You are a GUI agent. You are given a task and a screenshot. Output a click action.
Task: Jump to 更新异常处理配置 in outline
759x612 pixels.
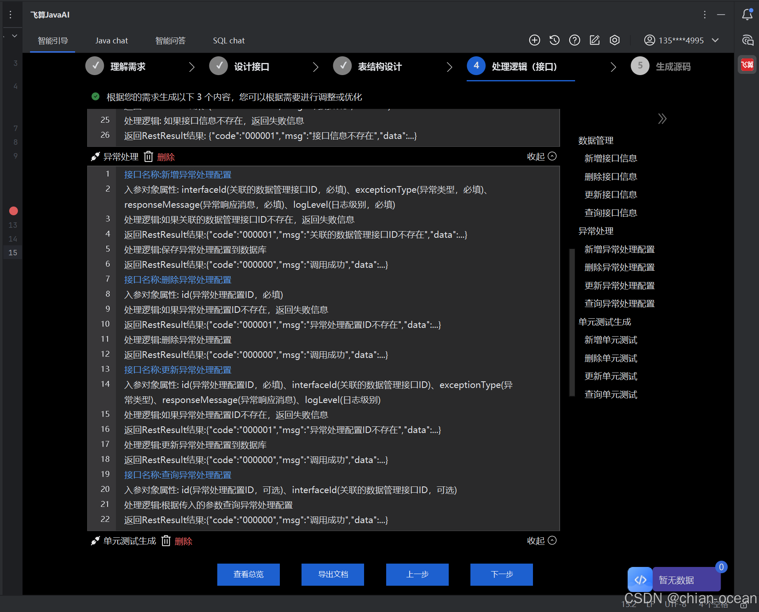coord(619,285)
